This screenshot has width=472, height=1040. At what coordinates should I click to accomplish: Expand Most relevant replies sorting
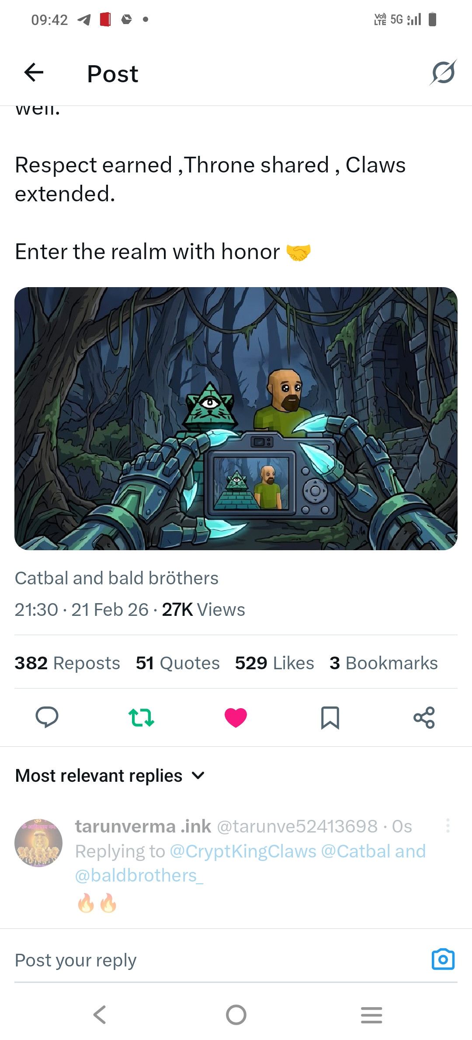(110, 776)
